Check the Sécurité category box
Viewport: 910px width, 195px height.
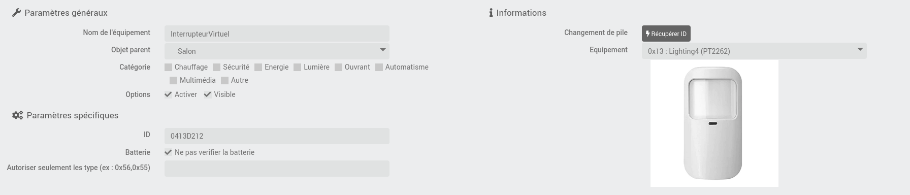pos(217,67)
